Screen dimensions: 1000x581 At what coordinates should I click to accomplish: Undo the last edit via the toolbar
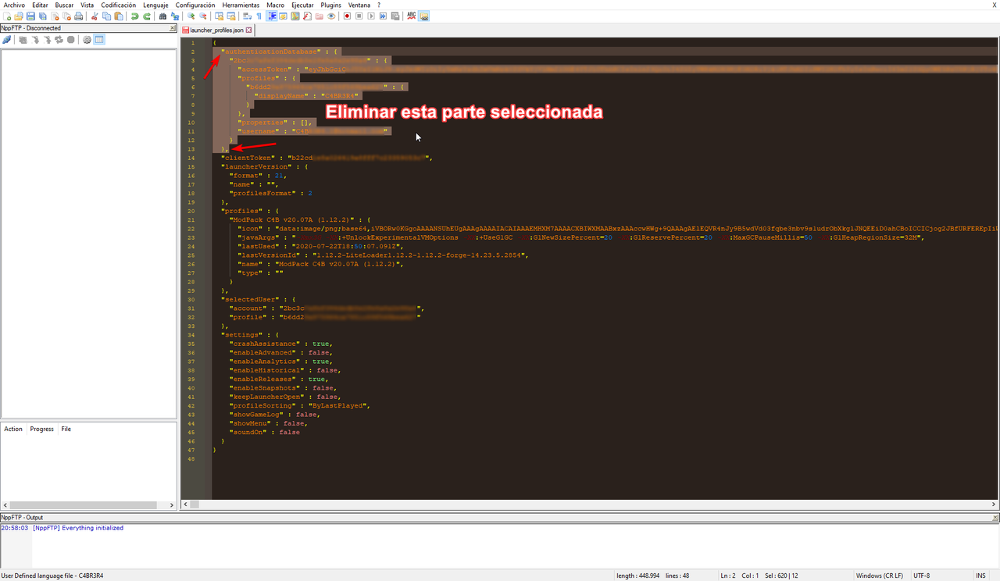(135, 16)
